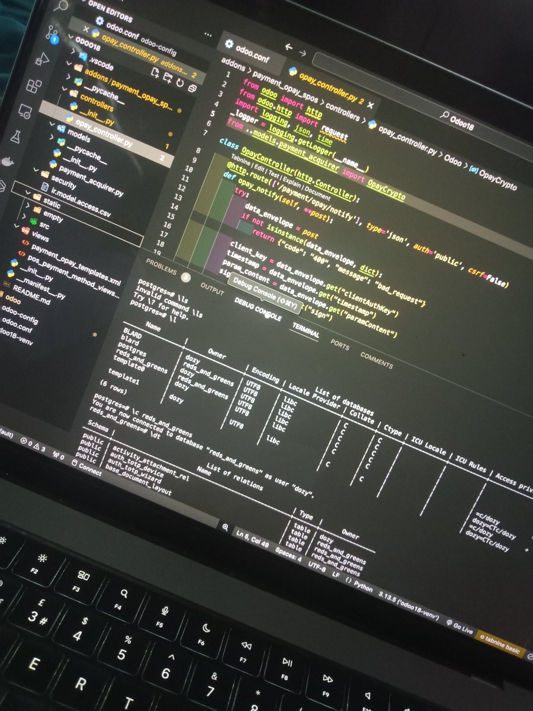Collapse the models folder
533x711 pixels.
point(52,124)
